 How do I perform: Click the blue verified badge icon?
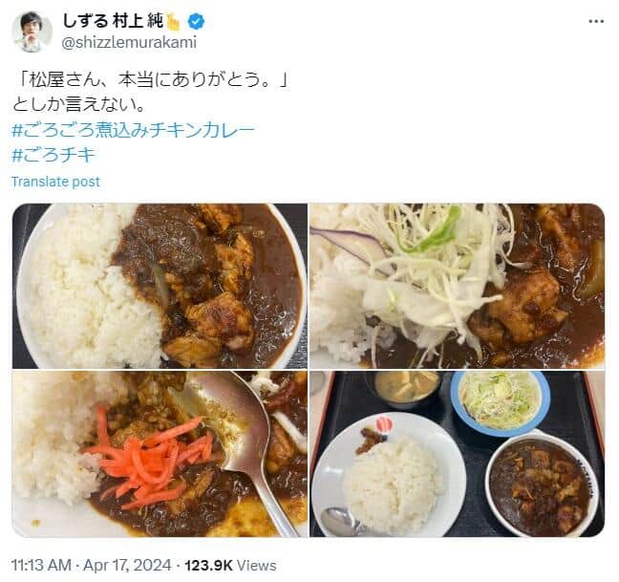click(196, 21)
